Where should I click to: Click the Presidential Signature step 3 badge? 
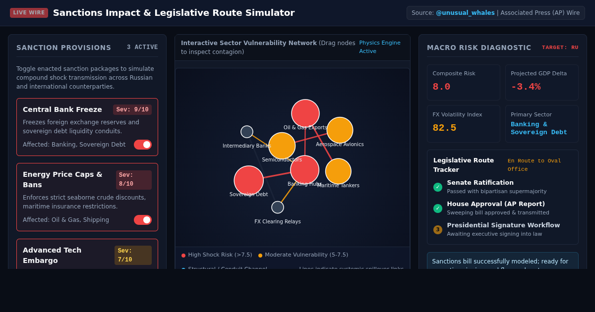tap(438, 230)
